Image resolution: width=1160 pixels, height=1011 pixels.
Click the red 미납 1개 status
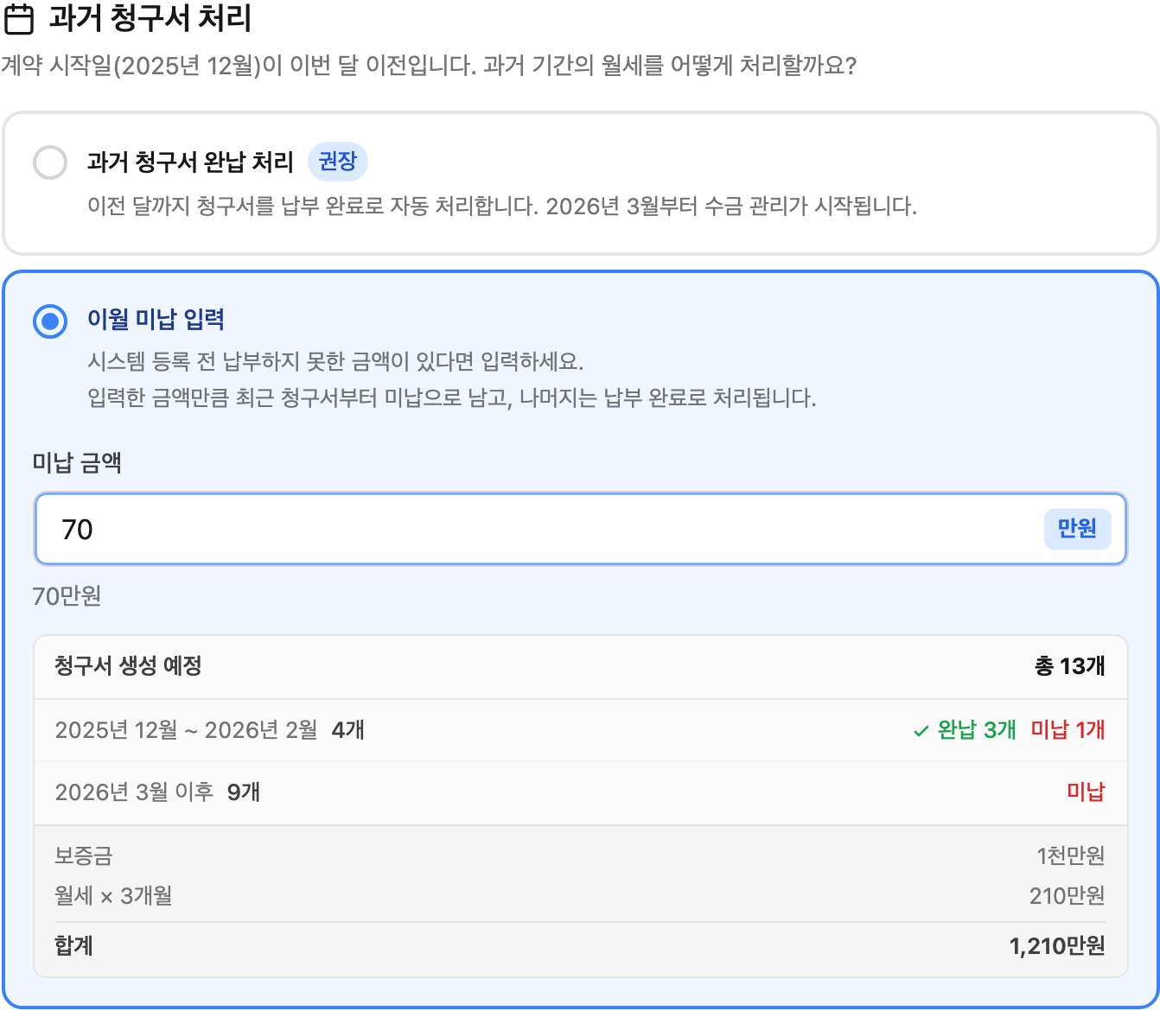(1068, 730)
